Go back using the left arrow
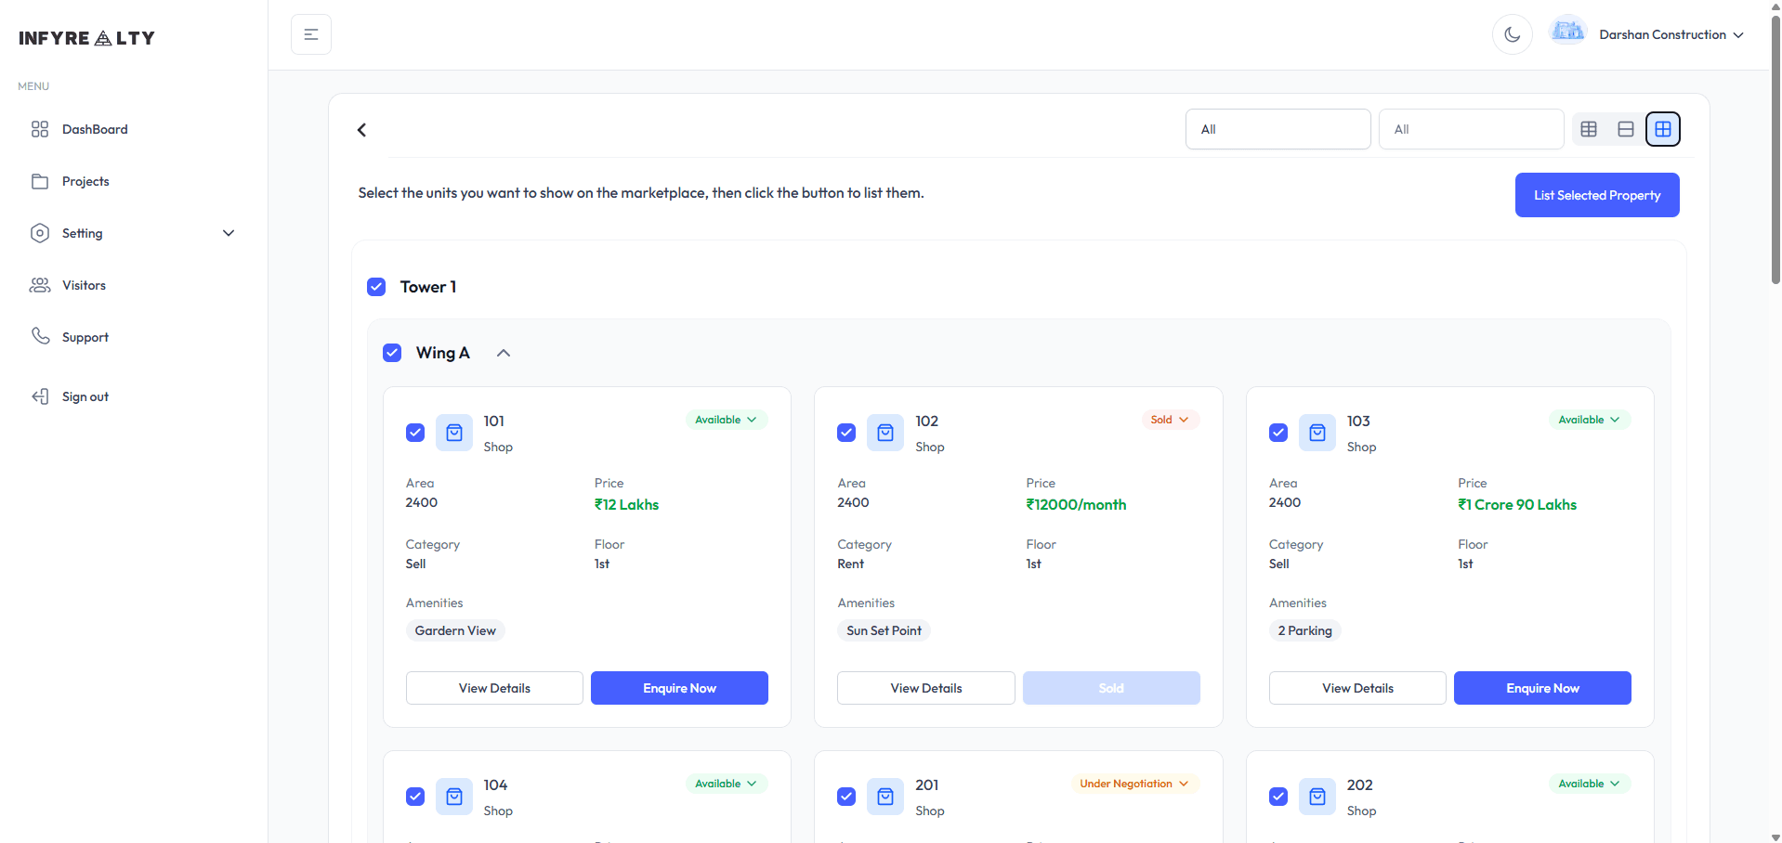The image size is (1782, 843). tap(362, 130)
